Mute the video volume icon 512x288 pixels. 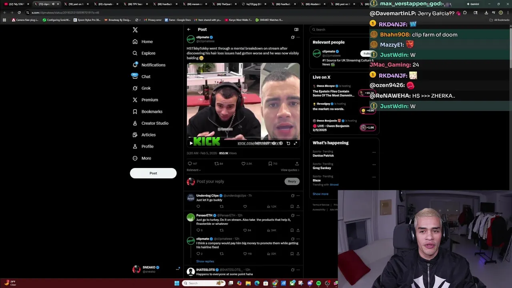tap(274, 143)
